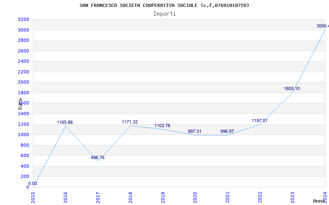This screenshot has height=205, width=329.
Task: Click the 3000 y-axis tick label
Action: pyautogui.click(x=23, y=30)
